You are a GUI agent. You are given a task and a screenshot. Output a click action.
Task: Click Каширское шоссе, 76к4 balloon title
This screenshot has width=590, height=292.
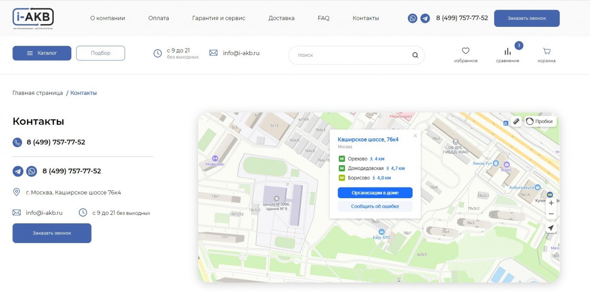[368, 140]
